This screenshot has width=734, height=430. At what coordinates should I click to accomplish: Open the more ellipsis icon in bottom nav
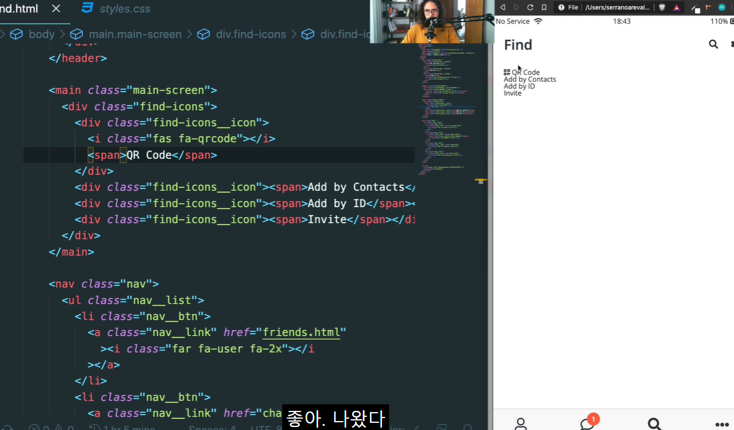(721, 425)
